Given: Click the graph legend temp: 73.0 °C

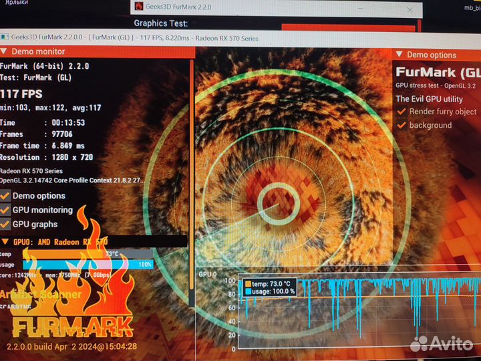Looking at the screenshot, I should tap(267, 284).
